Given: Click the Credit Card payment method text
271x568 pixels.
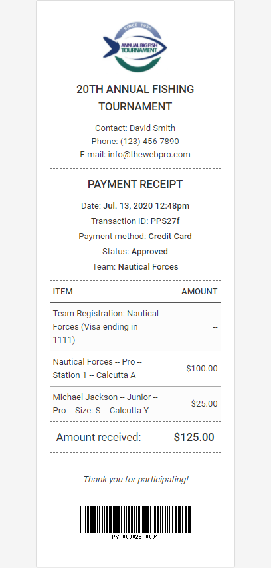Looking at the screenshot, I should coord(170,237).
